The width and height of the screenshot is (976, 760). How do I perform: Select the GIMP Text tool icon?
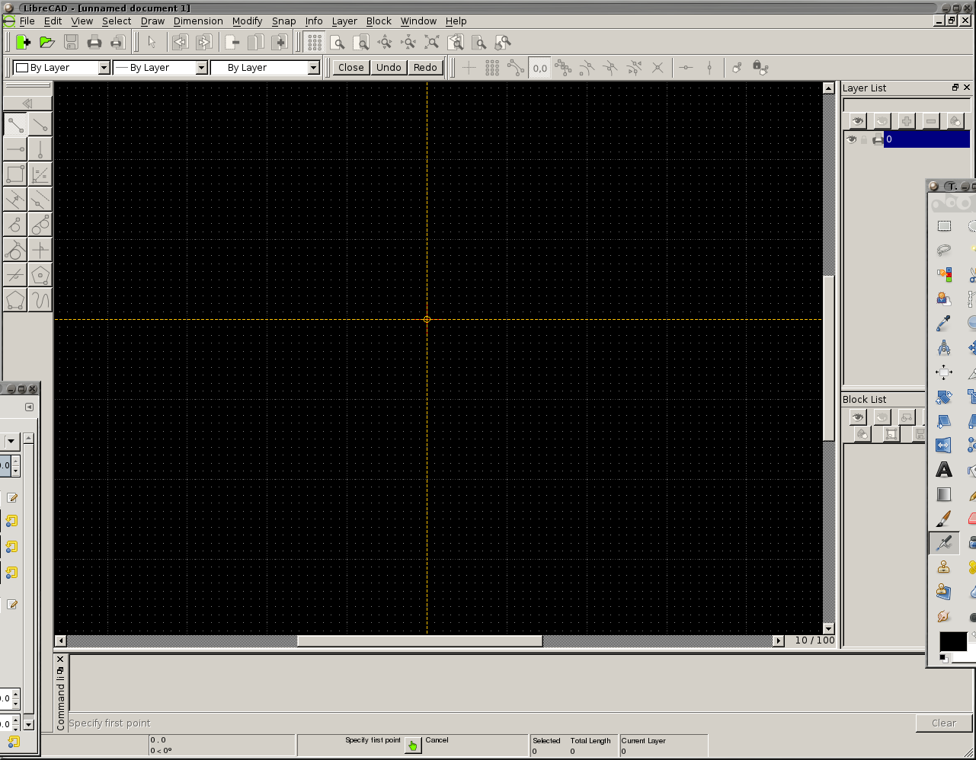[x=944, y=470]
